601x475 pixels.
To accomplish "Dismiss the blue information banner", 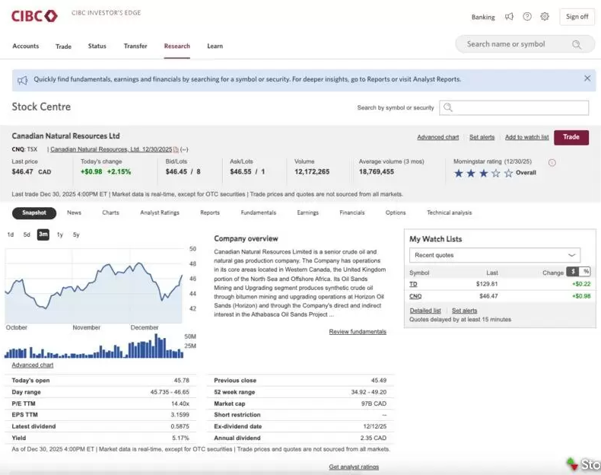I will click(x=587, y=78).
